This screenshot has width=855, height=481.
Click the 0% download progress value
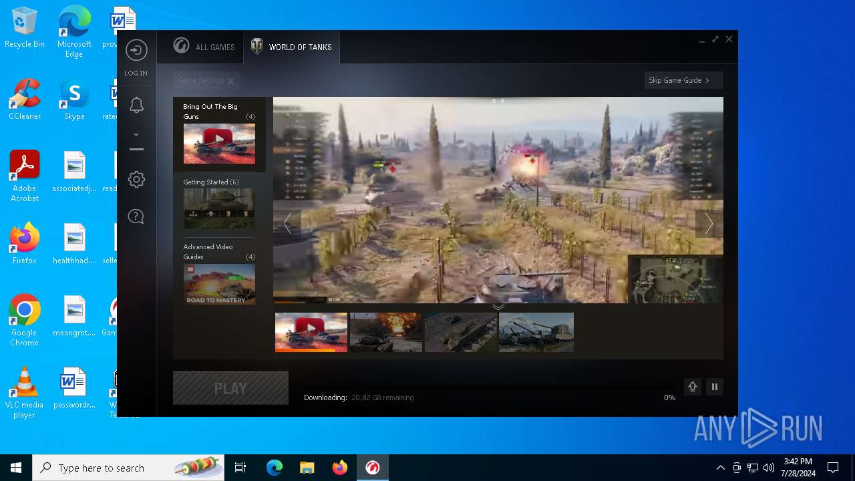point(669,397)
